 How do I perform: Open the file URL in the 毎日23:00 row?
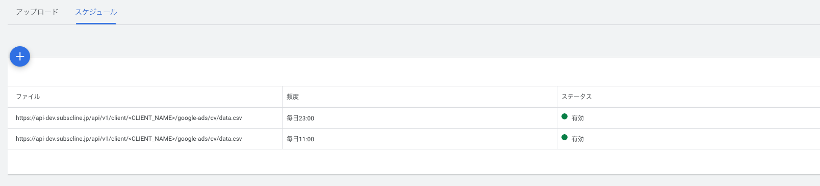129,118
